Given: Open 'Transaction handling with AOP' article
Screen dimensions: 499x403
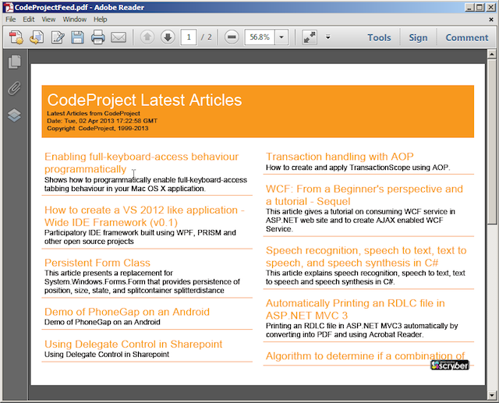Looking at the screenshot, I should pos(340,157).
